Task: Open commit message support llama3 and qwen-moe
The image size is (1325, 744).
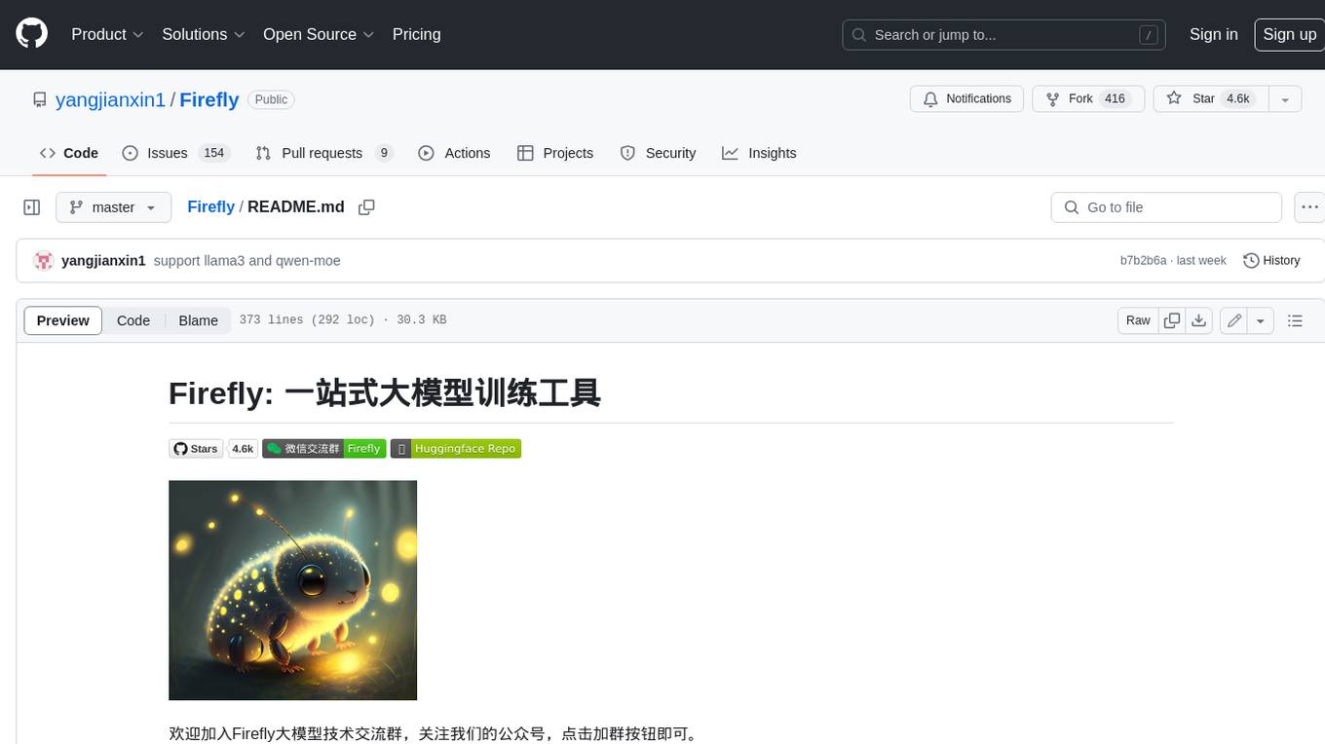Action: point(247,260)
